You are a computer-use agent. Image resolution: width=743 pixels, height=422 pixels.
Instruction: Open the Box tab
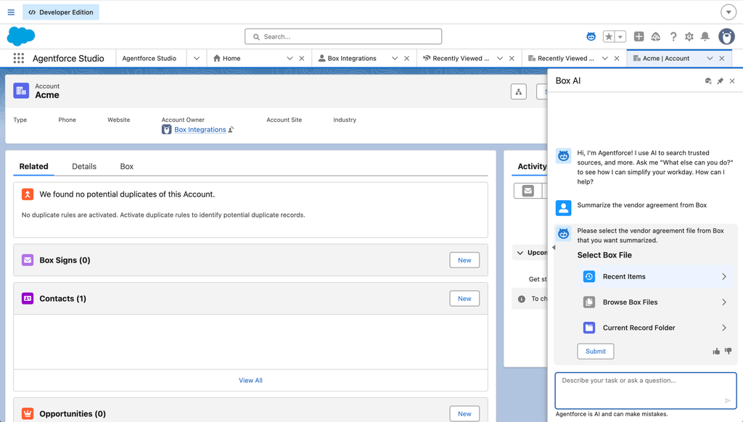tap(126, 166)
